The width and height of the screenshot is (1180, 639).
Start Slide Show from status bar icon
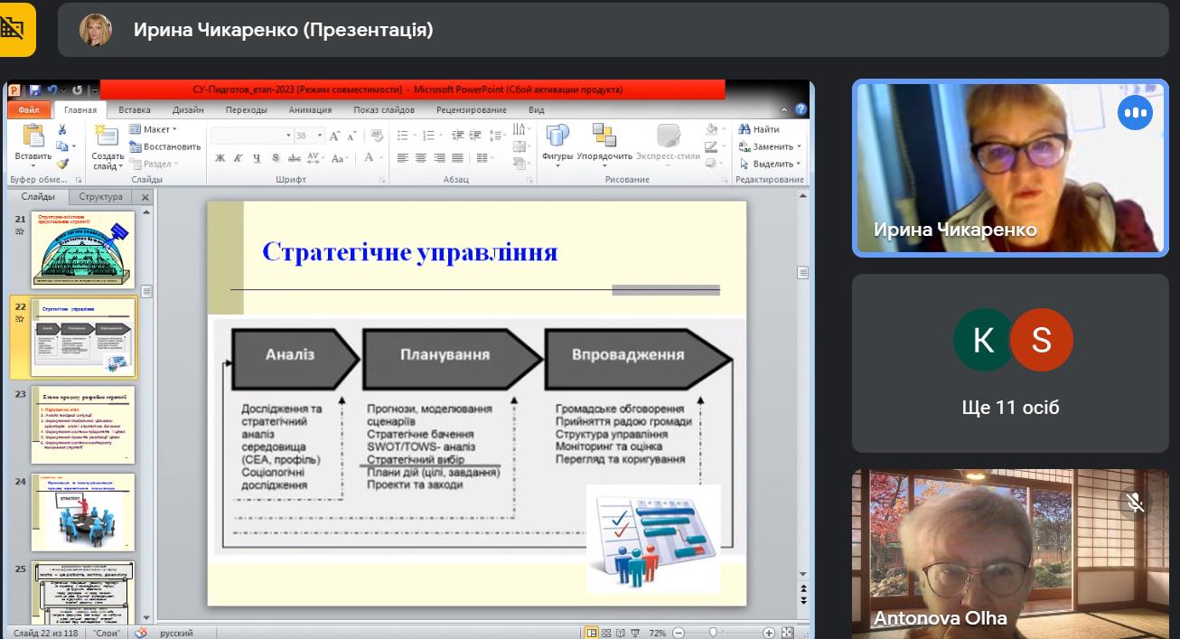637,633
